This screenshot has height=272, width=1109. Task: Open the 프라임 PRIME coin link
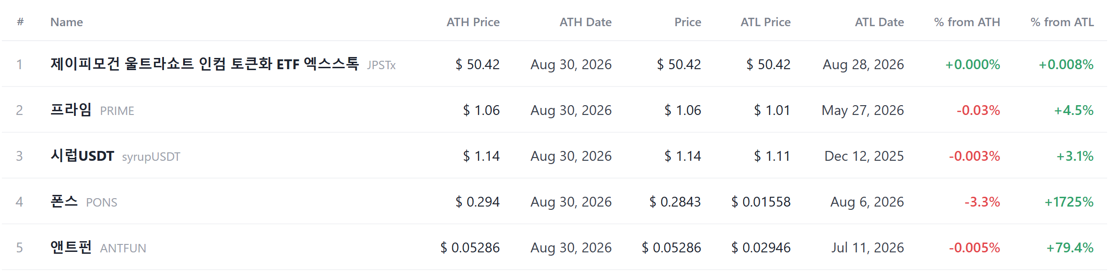pyautogui.click(x=92, y=110)
